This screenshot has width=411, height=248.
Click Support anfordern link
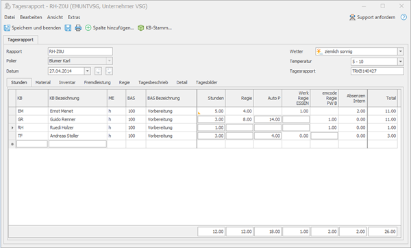click(x=372, y=17)
